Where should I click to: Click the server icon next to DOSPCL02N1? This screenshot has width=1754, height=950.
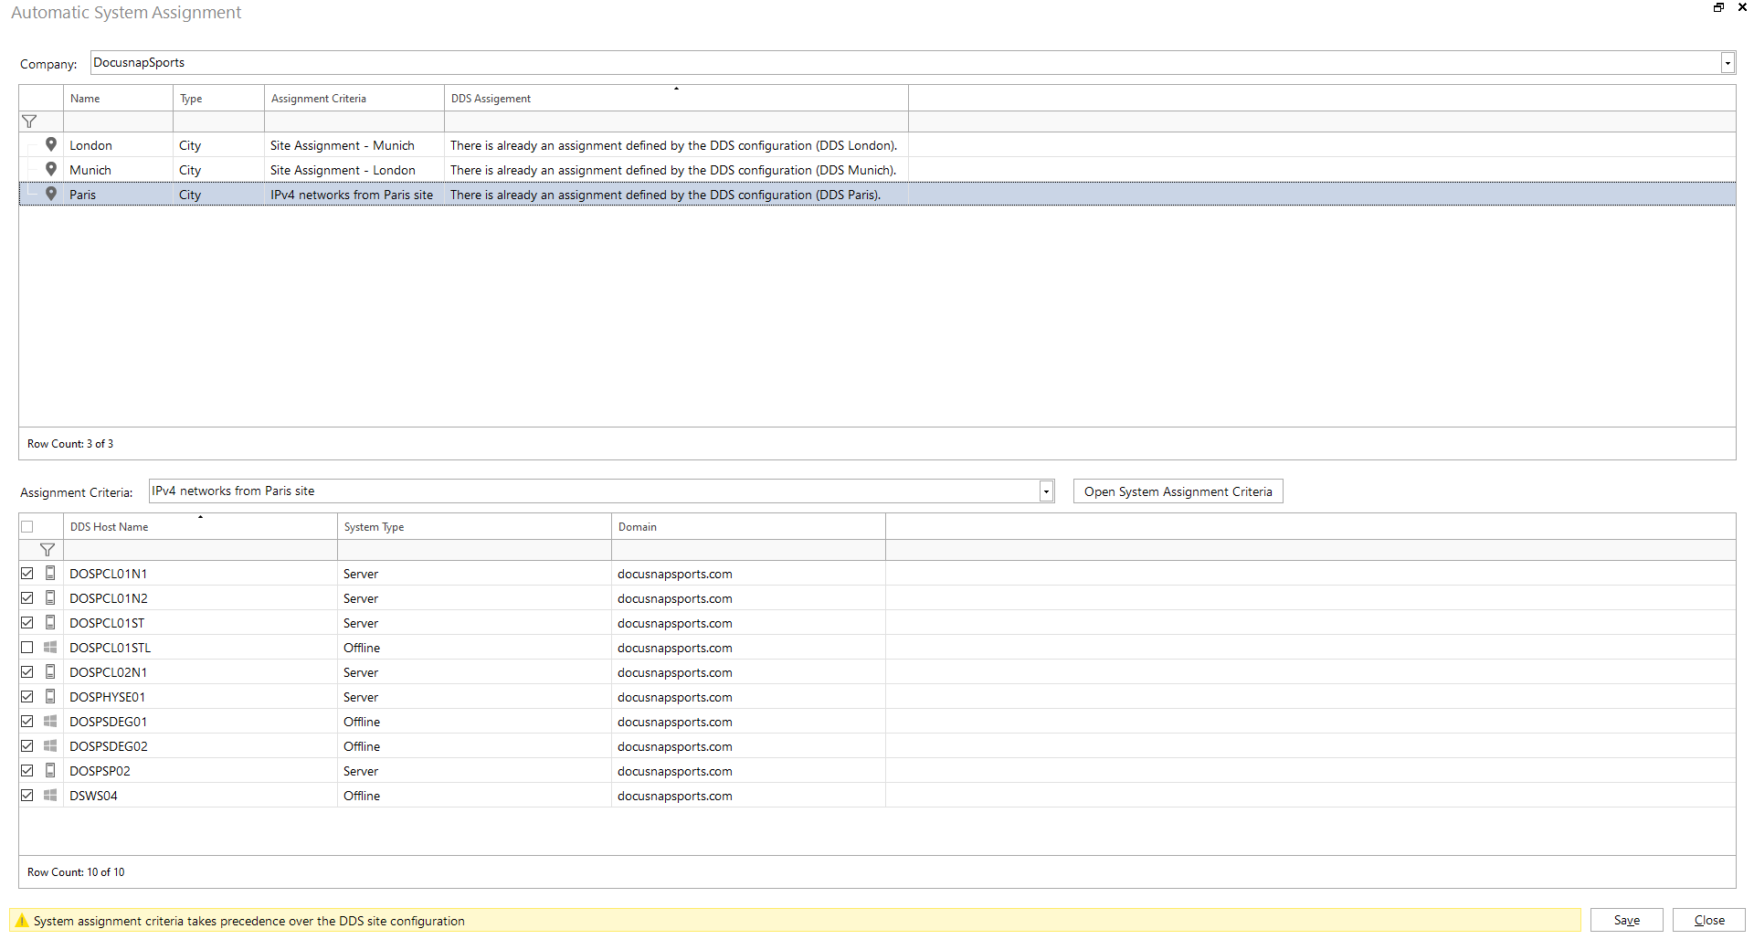tap(50, 671)
